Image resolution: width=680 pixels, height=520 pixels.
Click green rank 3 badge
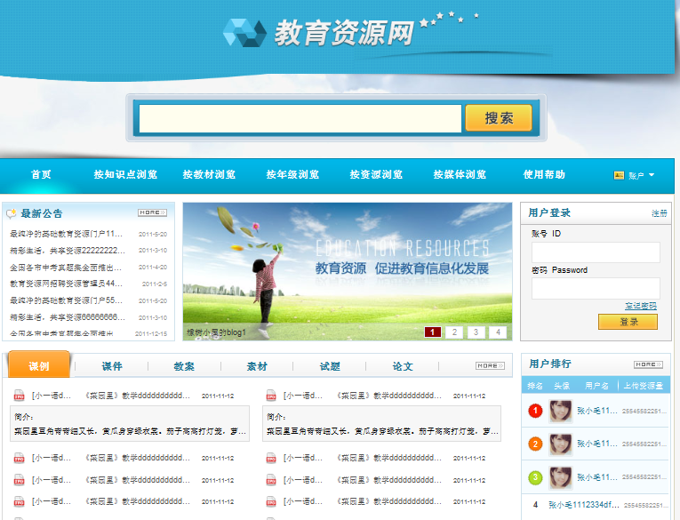tap(535, 477)
